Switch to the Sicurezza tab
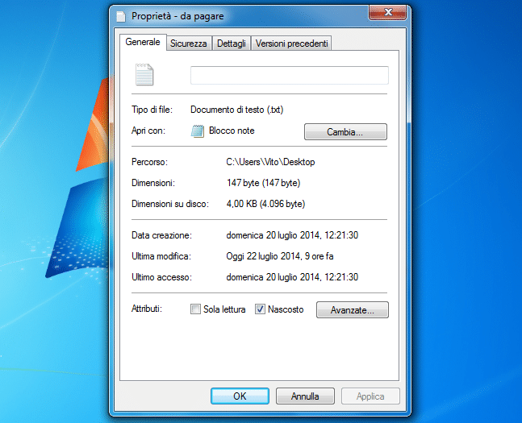Viewport: 522px width, 423px height. pos(189,44)
